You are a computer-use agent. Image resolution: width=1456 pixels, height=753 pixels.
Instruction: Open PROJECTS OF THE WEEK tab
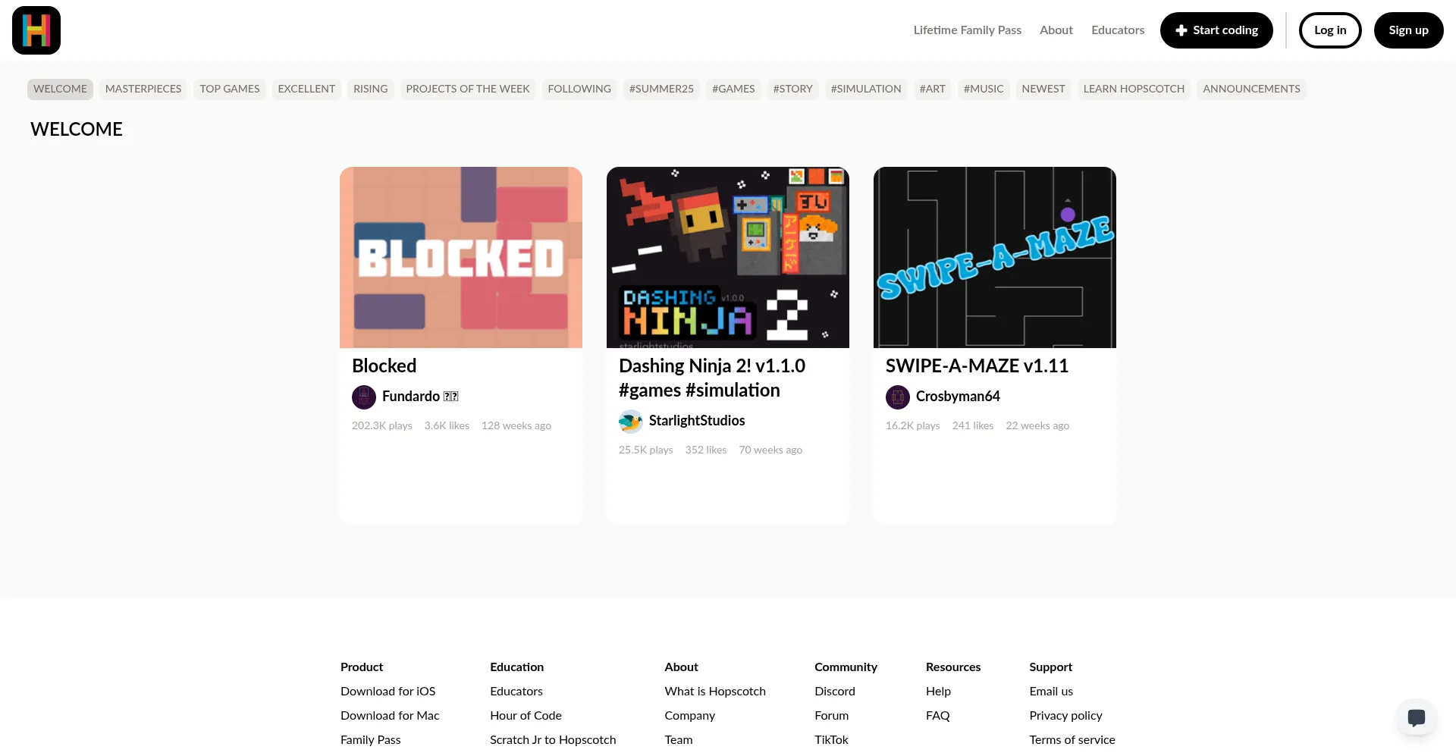click(x=468, y=89)
